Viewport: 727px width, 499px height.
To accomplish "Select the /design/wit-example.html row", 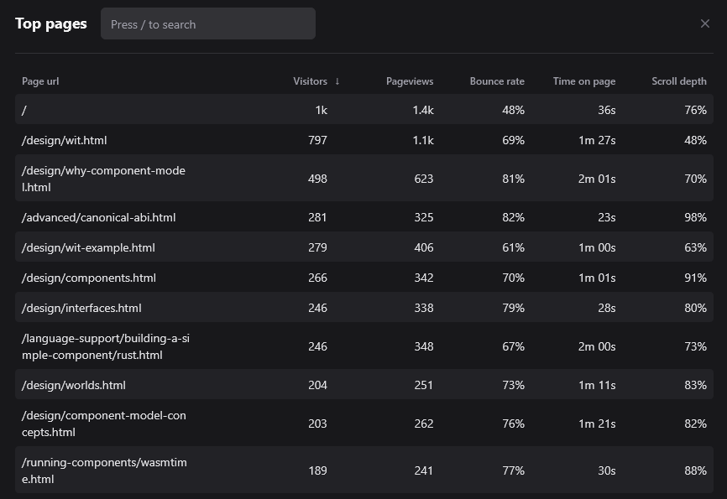I will [88, 247].
